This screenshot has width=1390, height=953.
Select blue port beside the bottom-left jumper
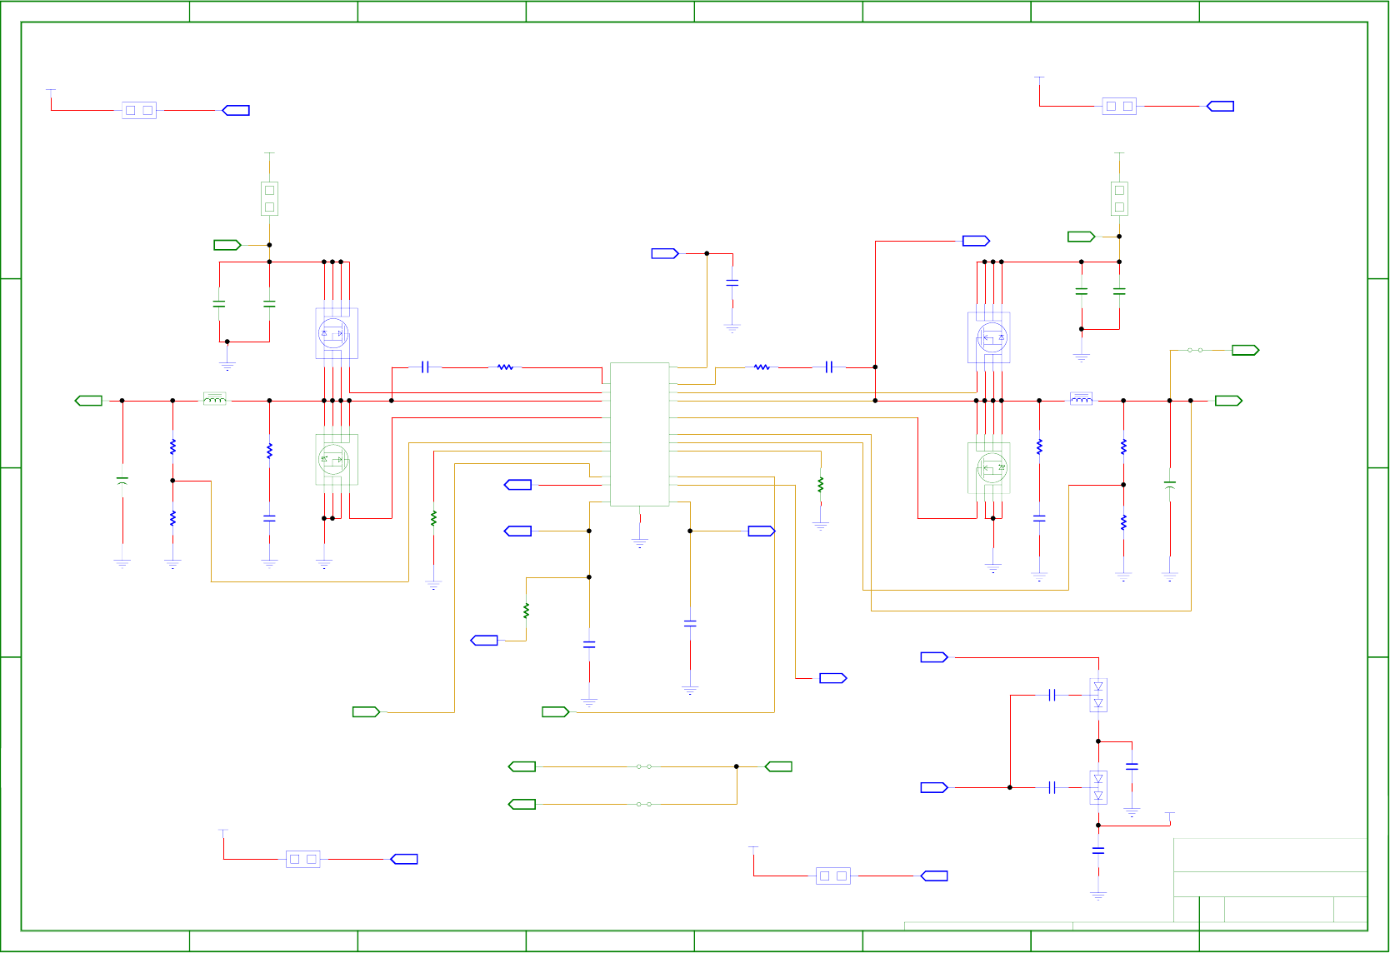(x=404, y=859)
